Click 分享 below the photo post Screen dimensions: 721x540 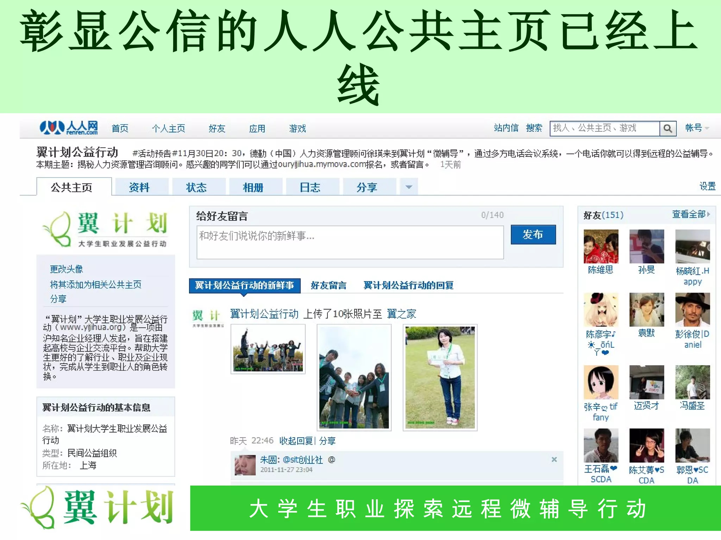[x=328, y=441]
